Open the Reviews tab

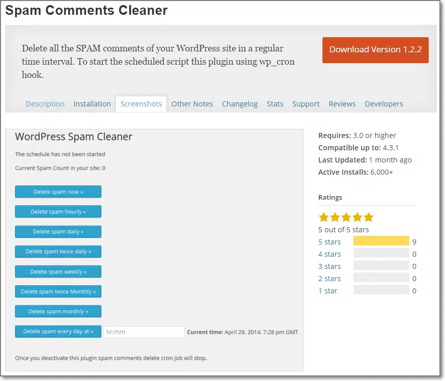click(342, 104)
